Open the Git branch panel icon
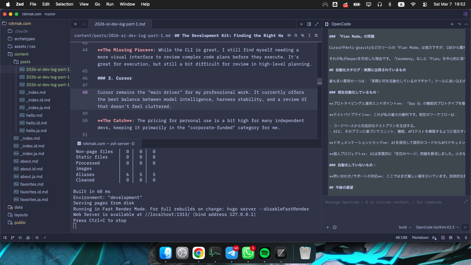The image size is (471, 265). [x=12, y=237]
